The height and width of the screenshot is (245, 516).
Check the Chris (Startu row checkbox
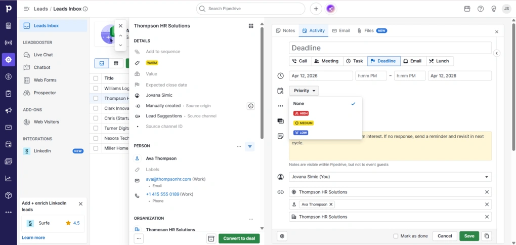(96, 118)
